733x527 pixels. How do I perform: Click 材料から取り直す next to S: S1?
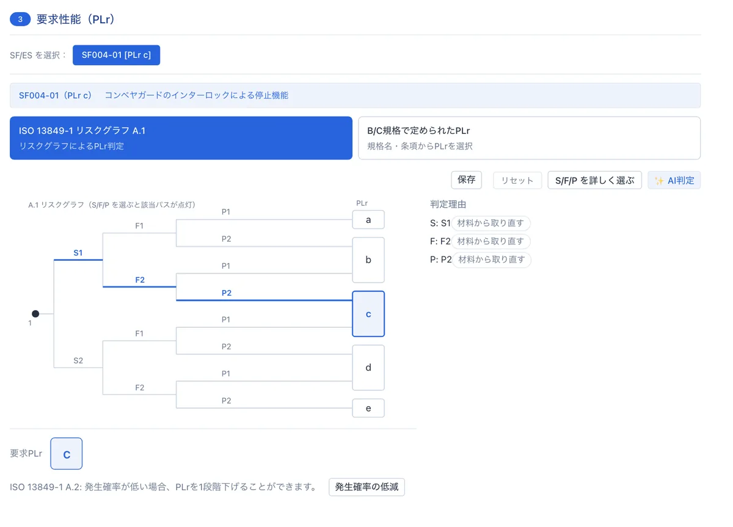490,223
